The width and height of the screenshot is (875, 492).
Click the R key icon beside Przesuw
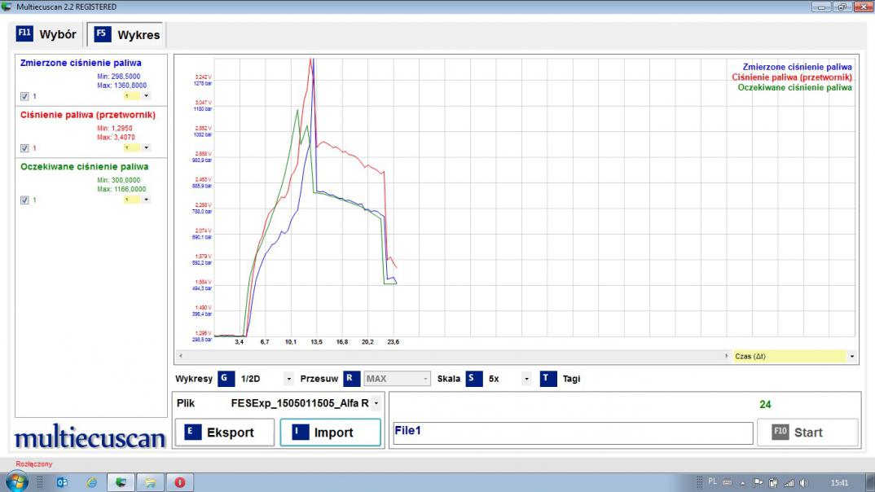pyautogui.click(x=350, y=379)
